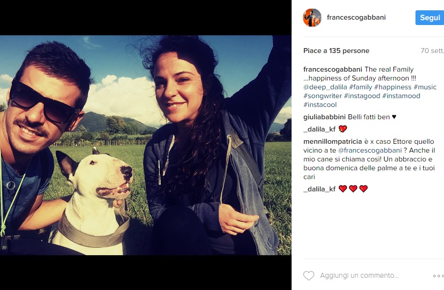This screenshot has width=444, height=290.
Task: Open mennillompatricia commenter profile
Action: pos(333,142)
